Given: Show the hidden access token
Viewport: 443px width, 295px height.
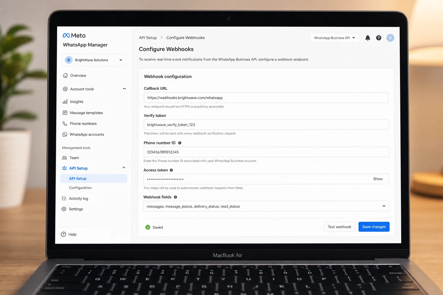Looking at the screenshot, I should tap(378, 179).
